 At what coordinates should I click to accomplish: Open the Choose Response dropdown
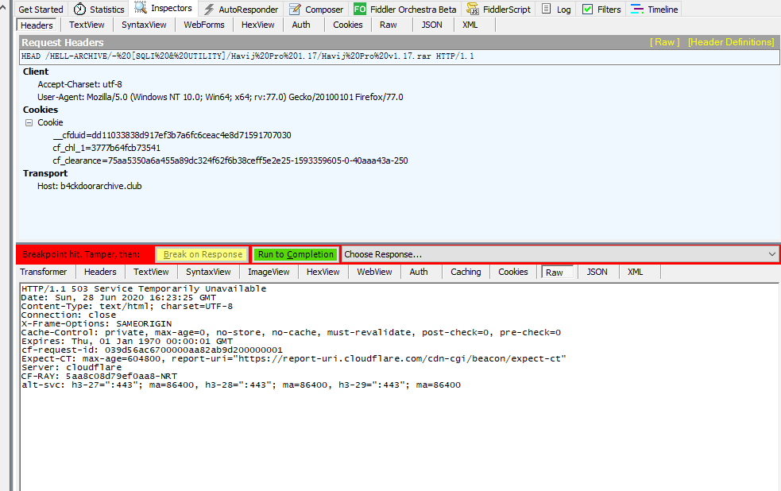[x=769, y=253]
